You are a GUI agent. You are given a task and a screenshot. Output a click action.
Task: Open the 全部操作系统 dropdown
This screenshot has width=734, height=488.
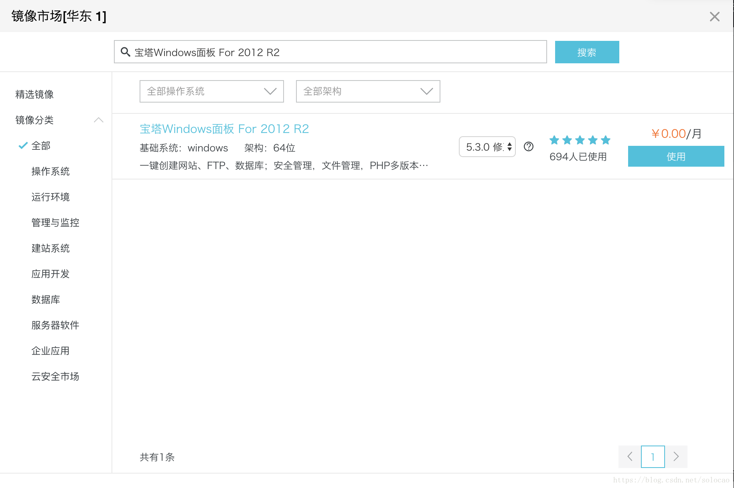coord(212,91)
